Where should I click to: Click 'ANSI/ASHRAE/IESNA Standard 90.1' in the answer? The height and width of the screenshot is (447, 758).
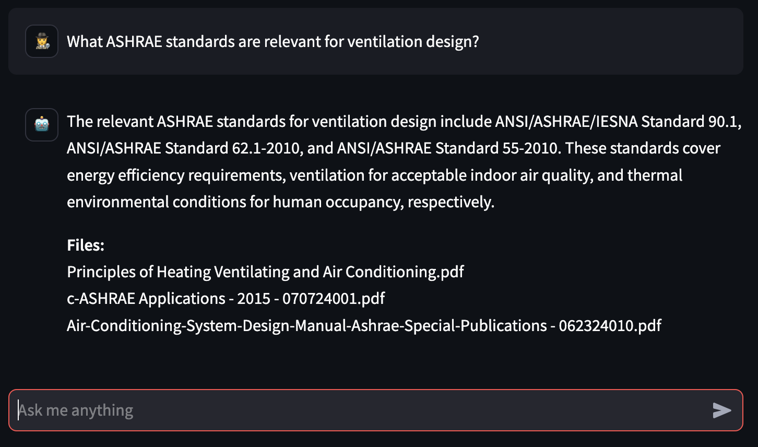618,122
